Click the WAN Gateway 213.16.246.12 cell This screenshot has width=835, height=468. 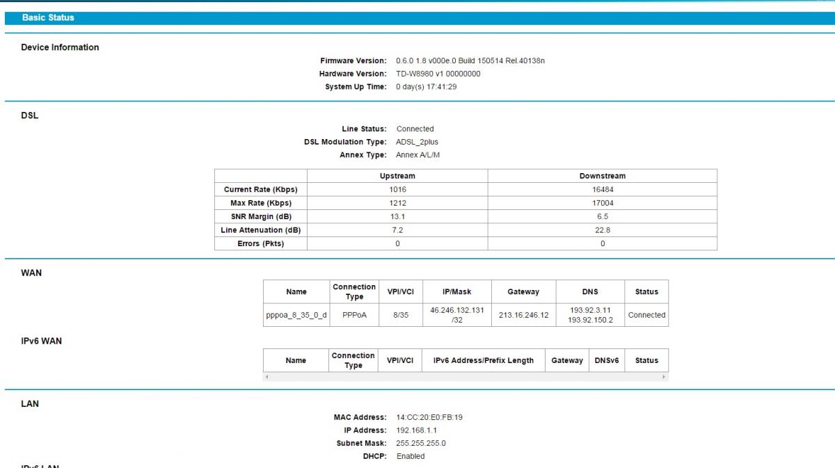523,315
